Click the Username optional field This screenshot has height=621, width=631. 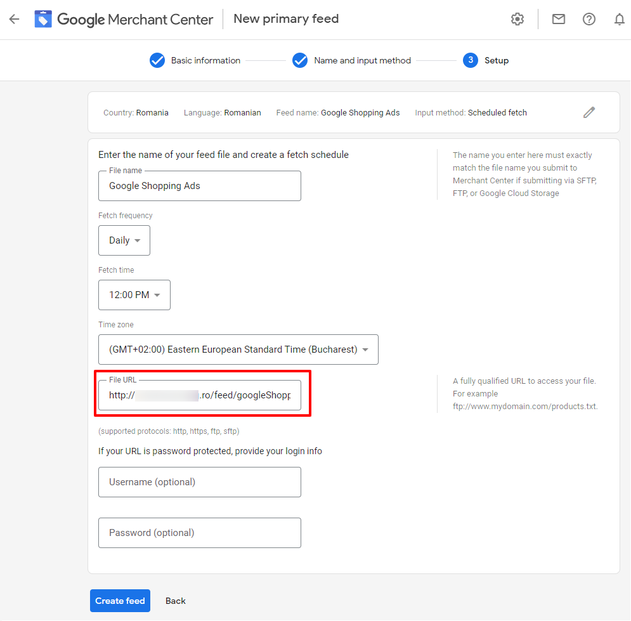point(200,482)
